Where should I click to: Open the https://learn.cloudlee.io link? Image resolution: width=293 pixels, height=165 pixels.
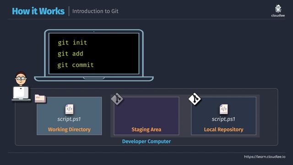(x=265, y=157)
